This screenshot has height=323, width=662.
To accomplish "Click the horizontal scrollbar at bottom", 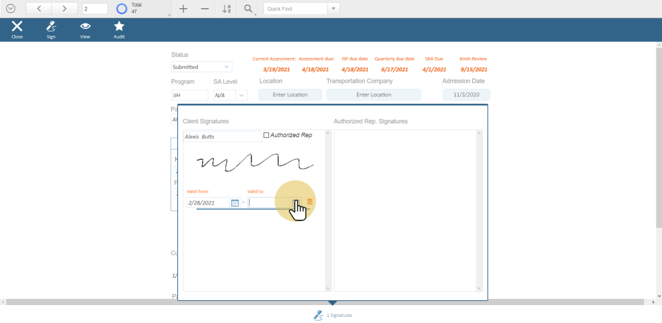I will (331, 302).
